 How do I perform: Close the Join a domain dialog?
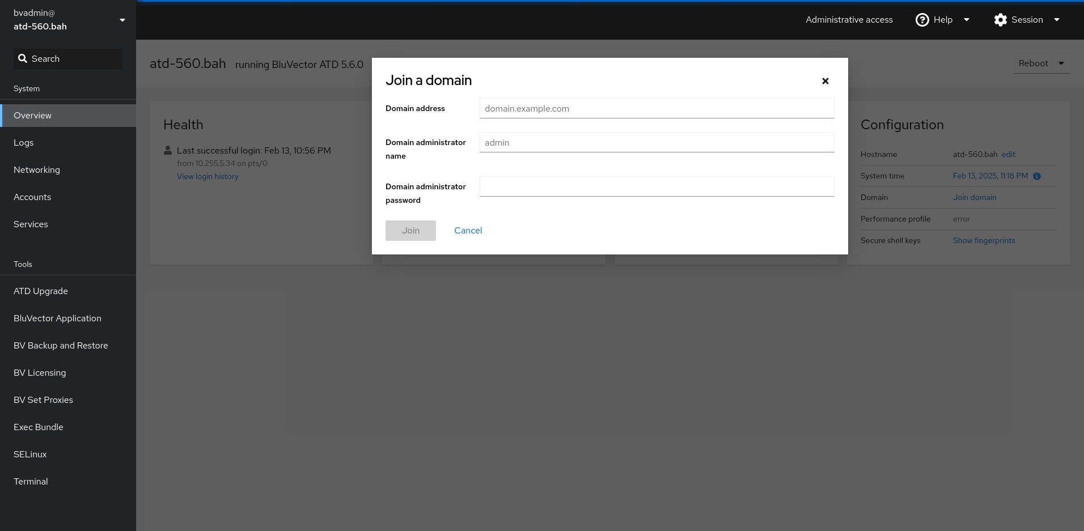[825, 81]
